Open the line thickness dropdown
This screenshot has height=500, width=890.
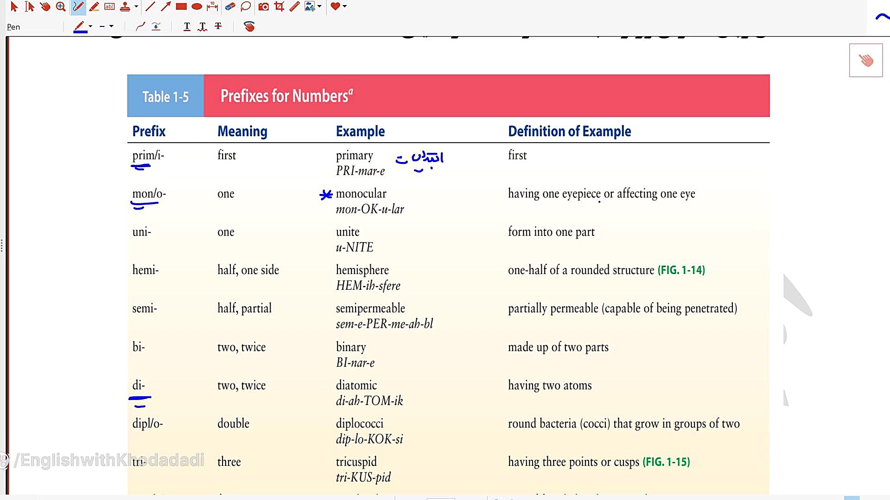coord(112,26)
